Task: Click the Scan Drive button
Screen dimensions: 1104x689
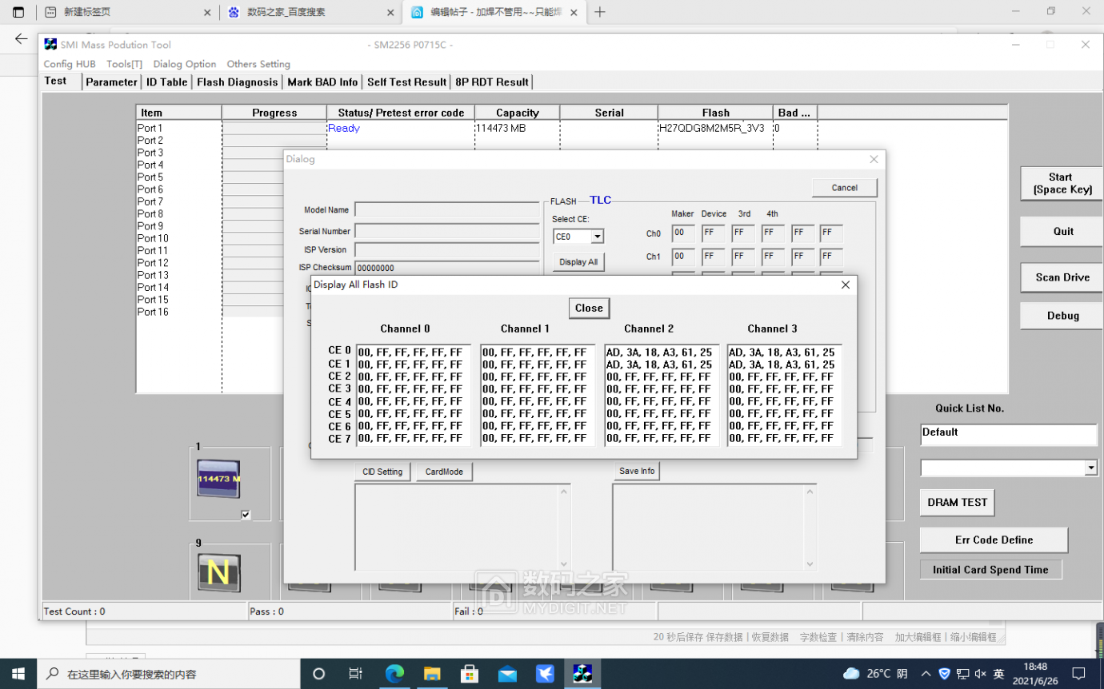Action: [1060, 277]
